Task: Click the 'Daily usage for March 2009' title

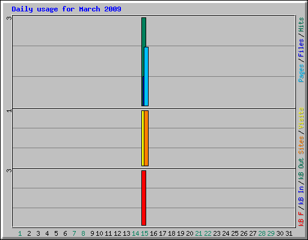Action: click(x=66, y=9)
